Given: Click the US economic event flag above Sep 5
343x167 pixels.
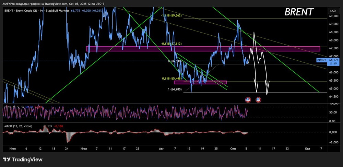Looking at the screenshot, I should [248, 100].
